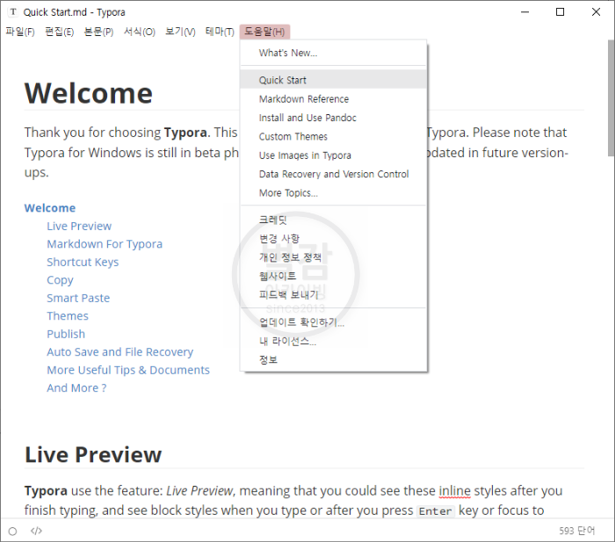Jump to Smart Paste link

click(x=78, y=298)
